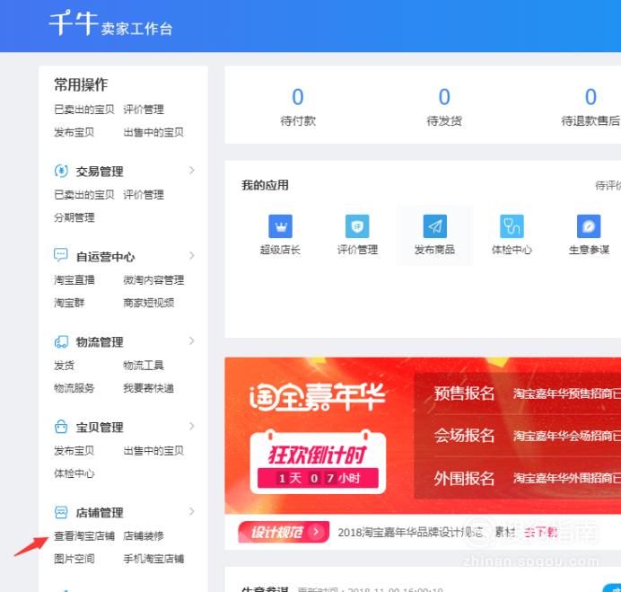Open the 体检中心 stethoscope icon
Screen dimensions: 621x592
(512, 226)
